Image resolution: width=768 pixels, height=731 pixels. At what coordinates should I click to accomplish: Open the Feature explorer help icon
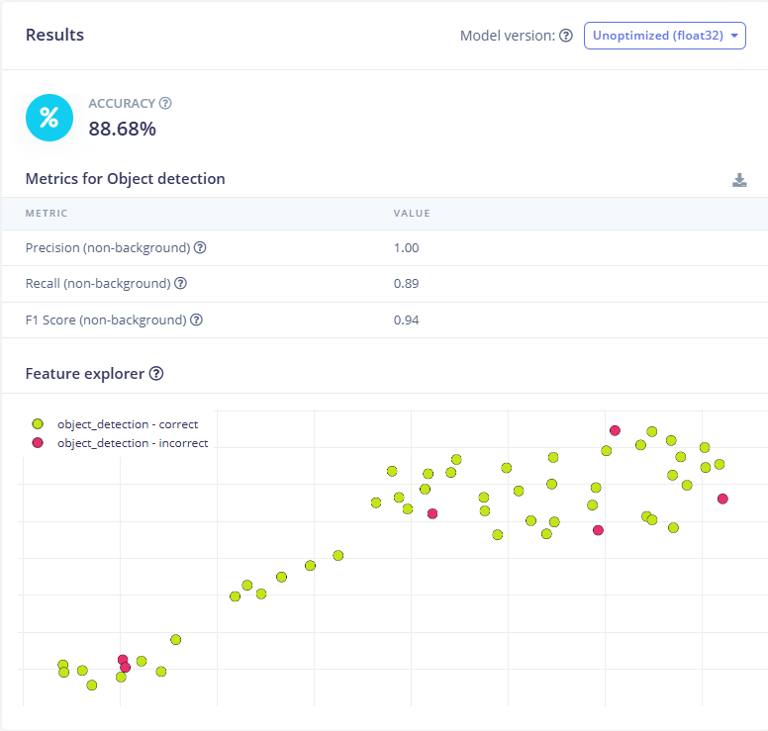[155, 374]
